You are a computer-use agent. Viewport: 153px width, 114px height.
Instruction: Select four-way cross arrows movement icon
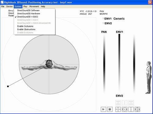coord(118,109)
